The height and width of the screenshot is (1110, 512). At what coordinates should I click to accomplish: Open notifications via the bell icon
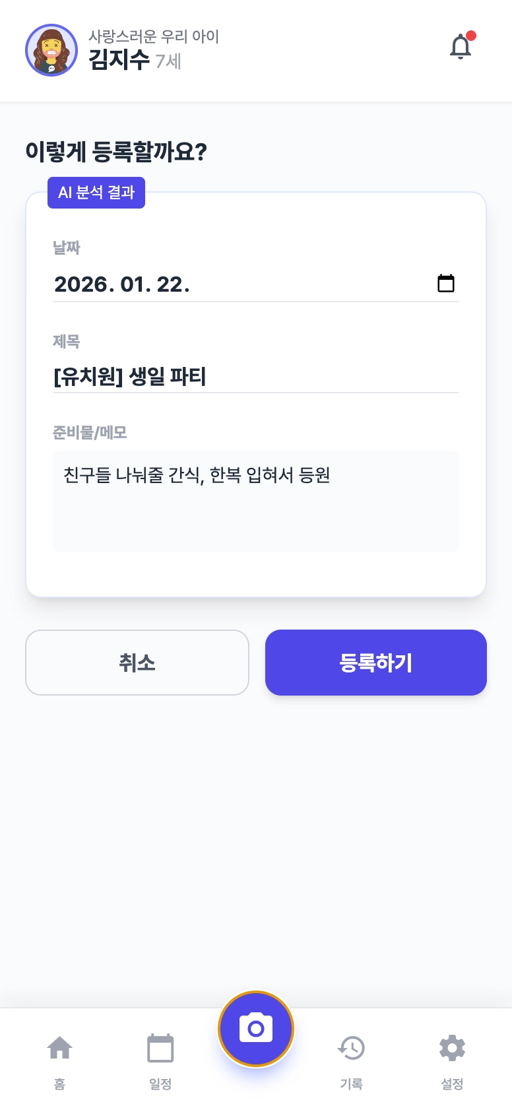coord(461,48)
